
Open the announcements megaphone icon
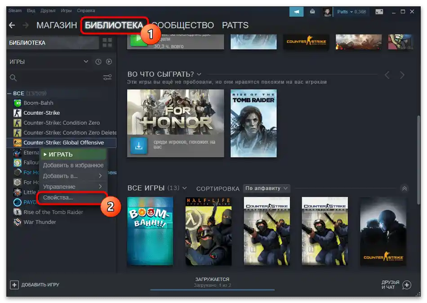(296, 12)
